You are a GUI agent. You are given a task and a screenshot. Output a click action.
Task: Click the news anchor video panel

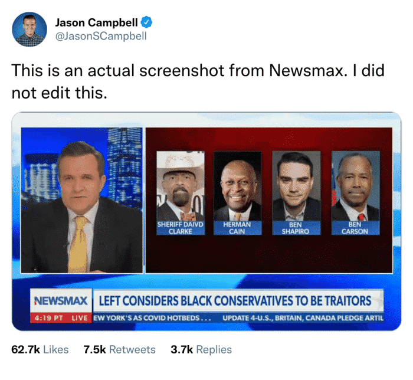click(x=82, y=200)
